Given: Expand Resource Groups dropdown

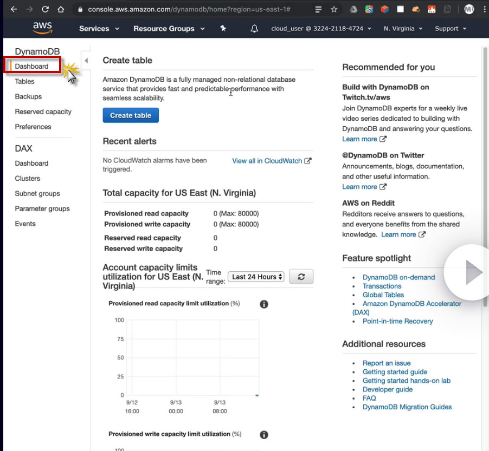Looking at the screenshot, I should point(169,29).
